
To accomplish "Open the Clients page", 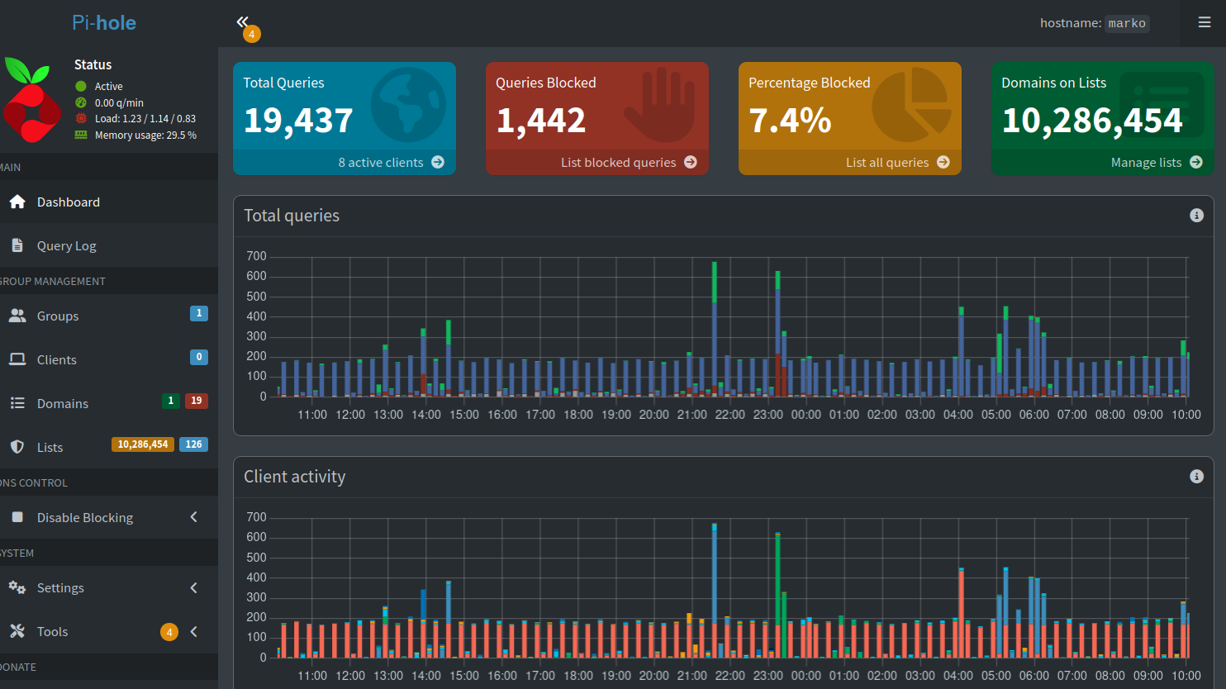I will tap(57, 359).
